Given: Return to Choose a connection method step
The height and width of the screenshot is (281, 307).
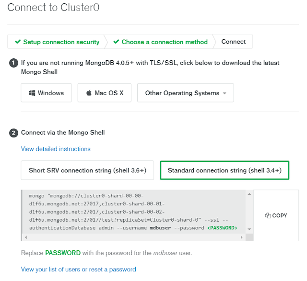Looking at the screenshot, I should [x=165, y=42].
